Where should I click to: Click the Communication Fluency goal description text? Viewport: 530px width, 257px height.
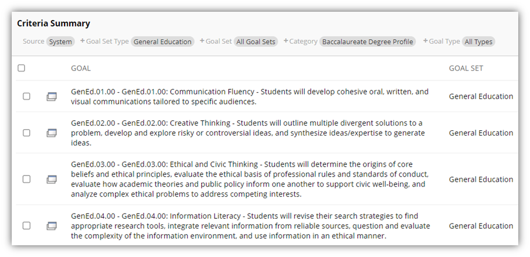point(250,97)
